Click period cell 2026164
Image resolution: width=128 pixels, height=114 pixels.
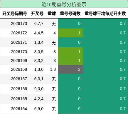tap(19, 109)
